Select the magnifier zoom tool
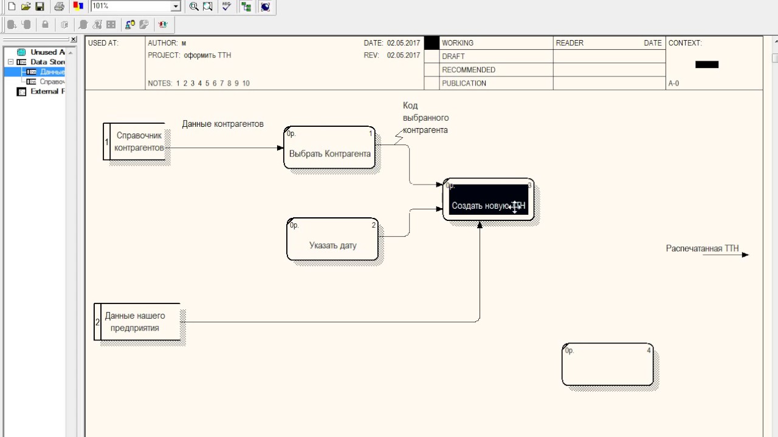 [x=194, y=6]
